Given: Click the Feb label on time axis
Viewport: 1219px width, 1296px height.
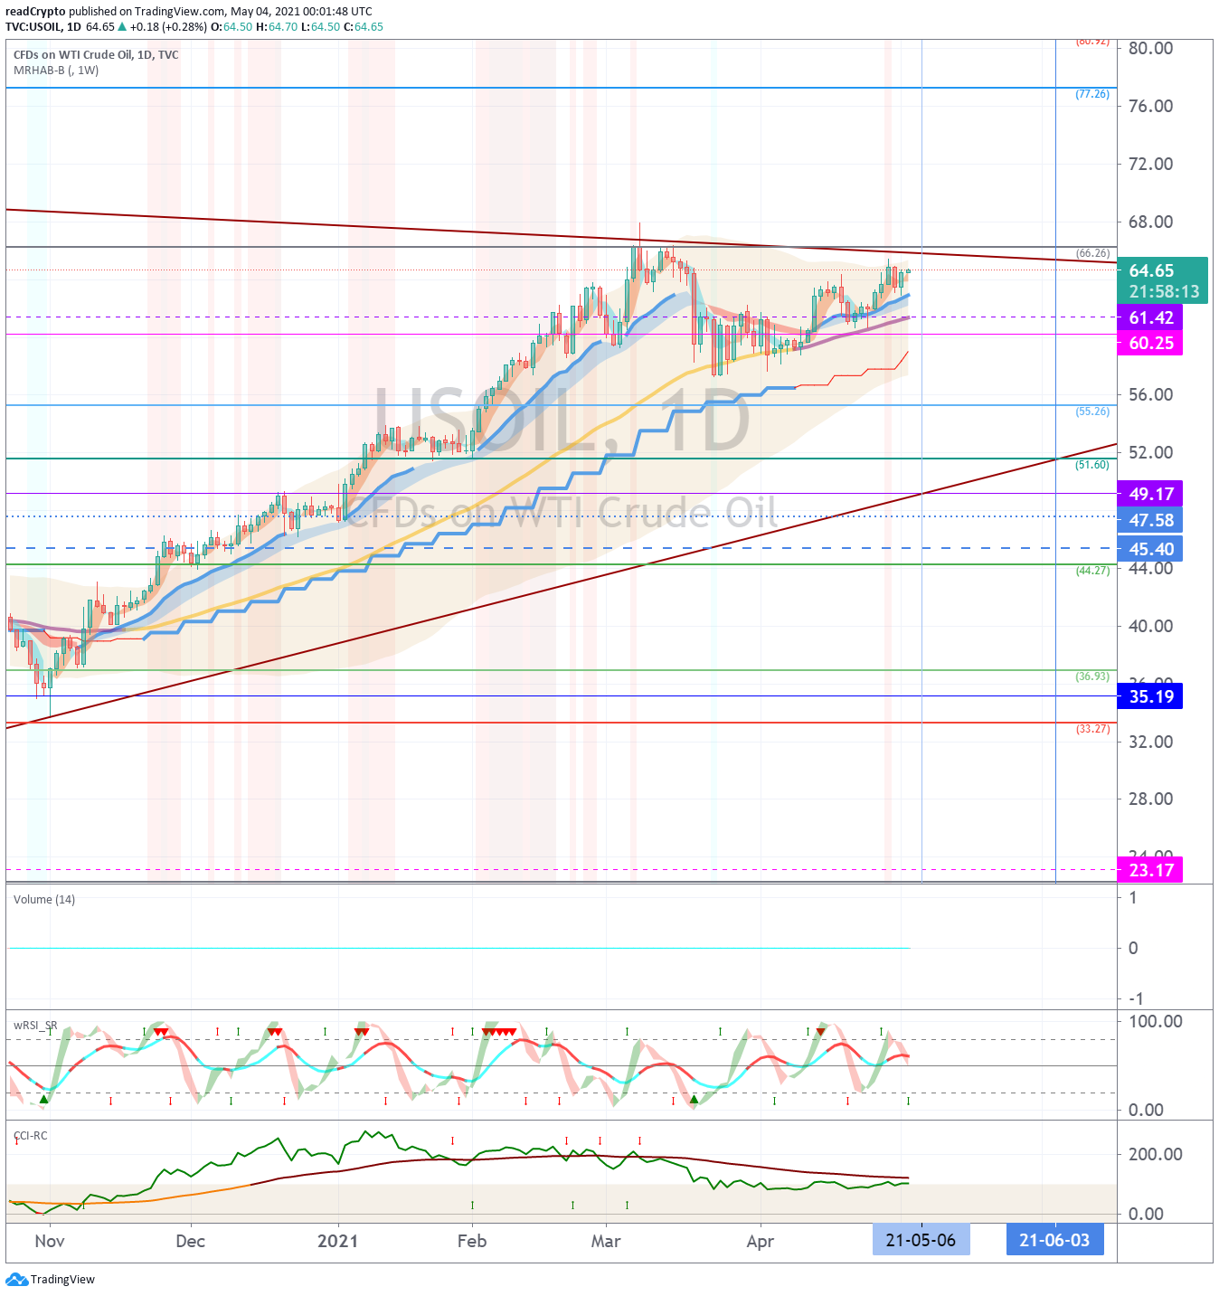Looking at the screenshot, I should 472,1241.
